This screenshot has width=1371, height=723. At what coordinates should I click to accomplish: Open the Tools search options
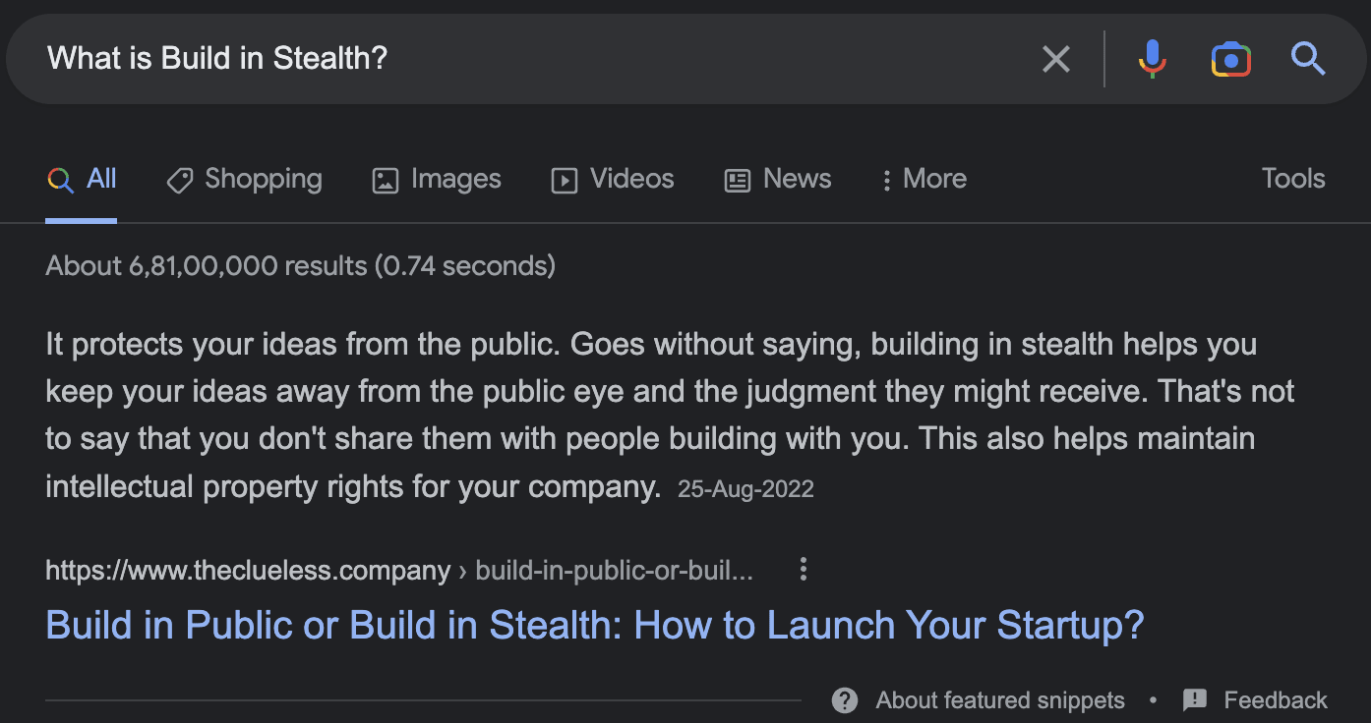1292,179
